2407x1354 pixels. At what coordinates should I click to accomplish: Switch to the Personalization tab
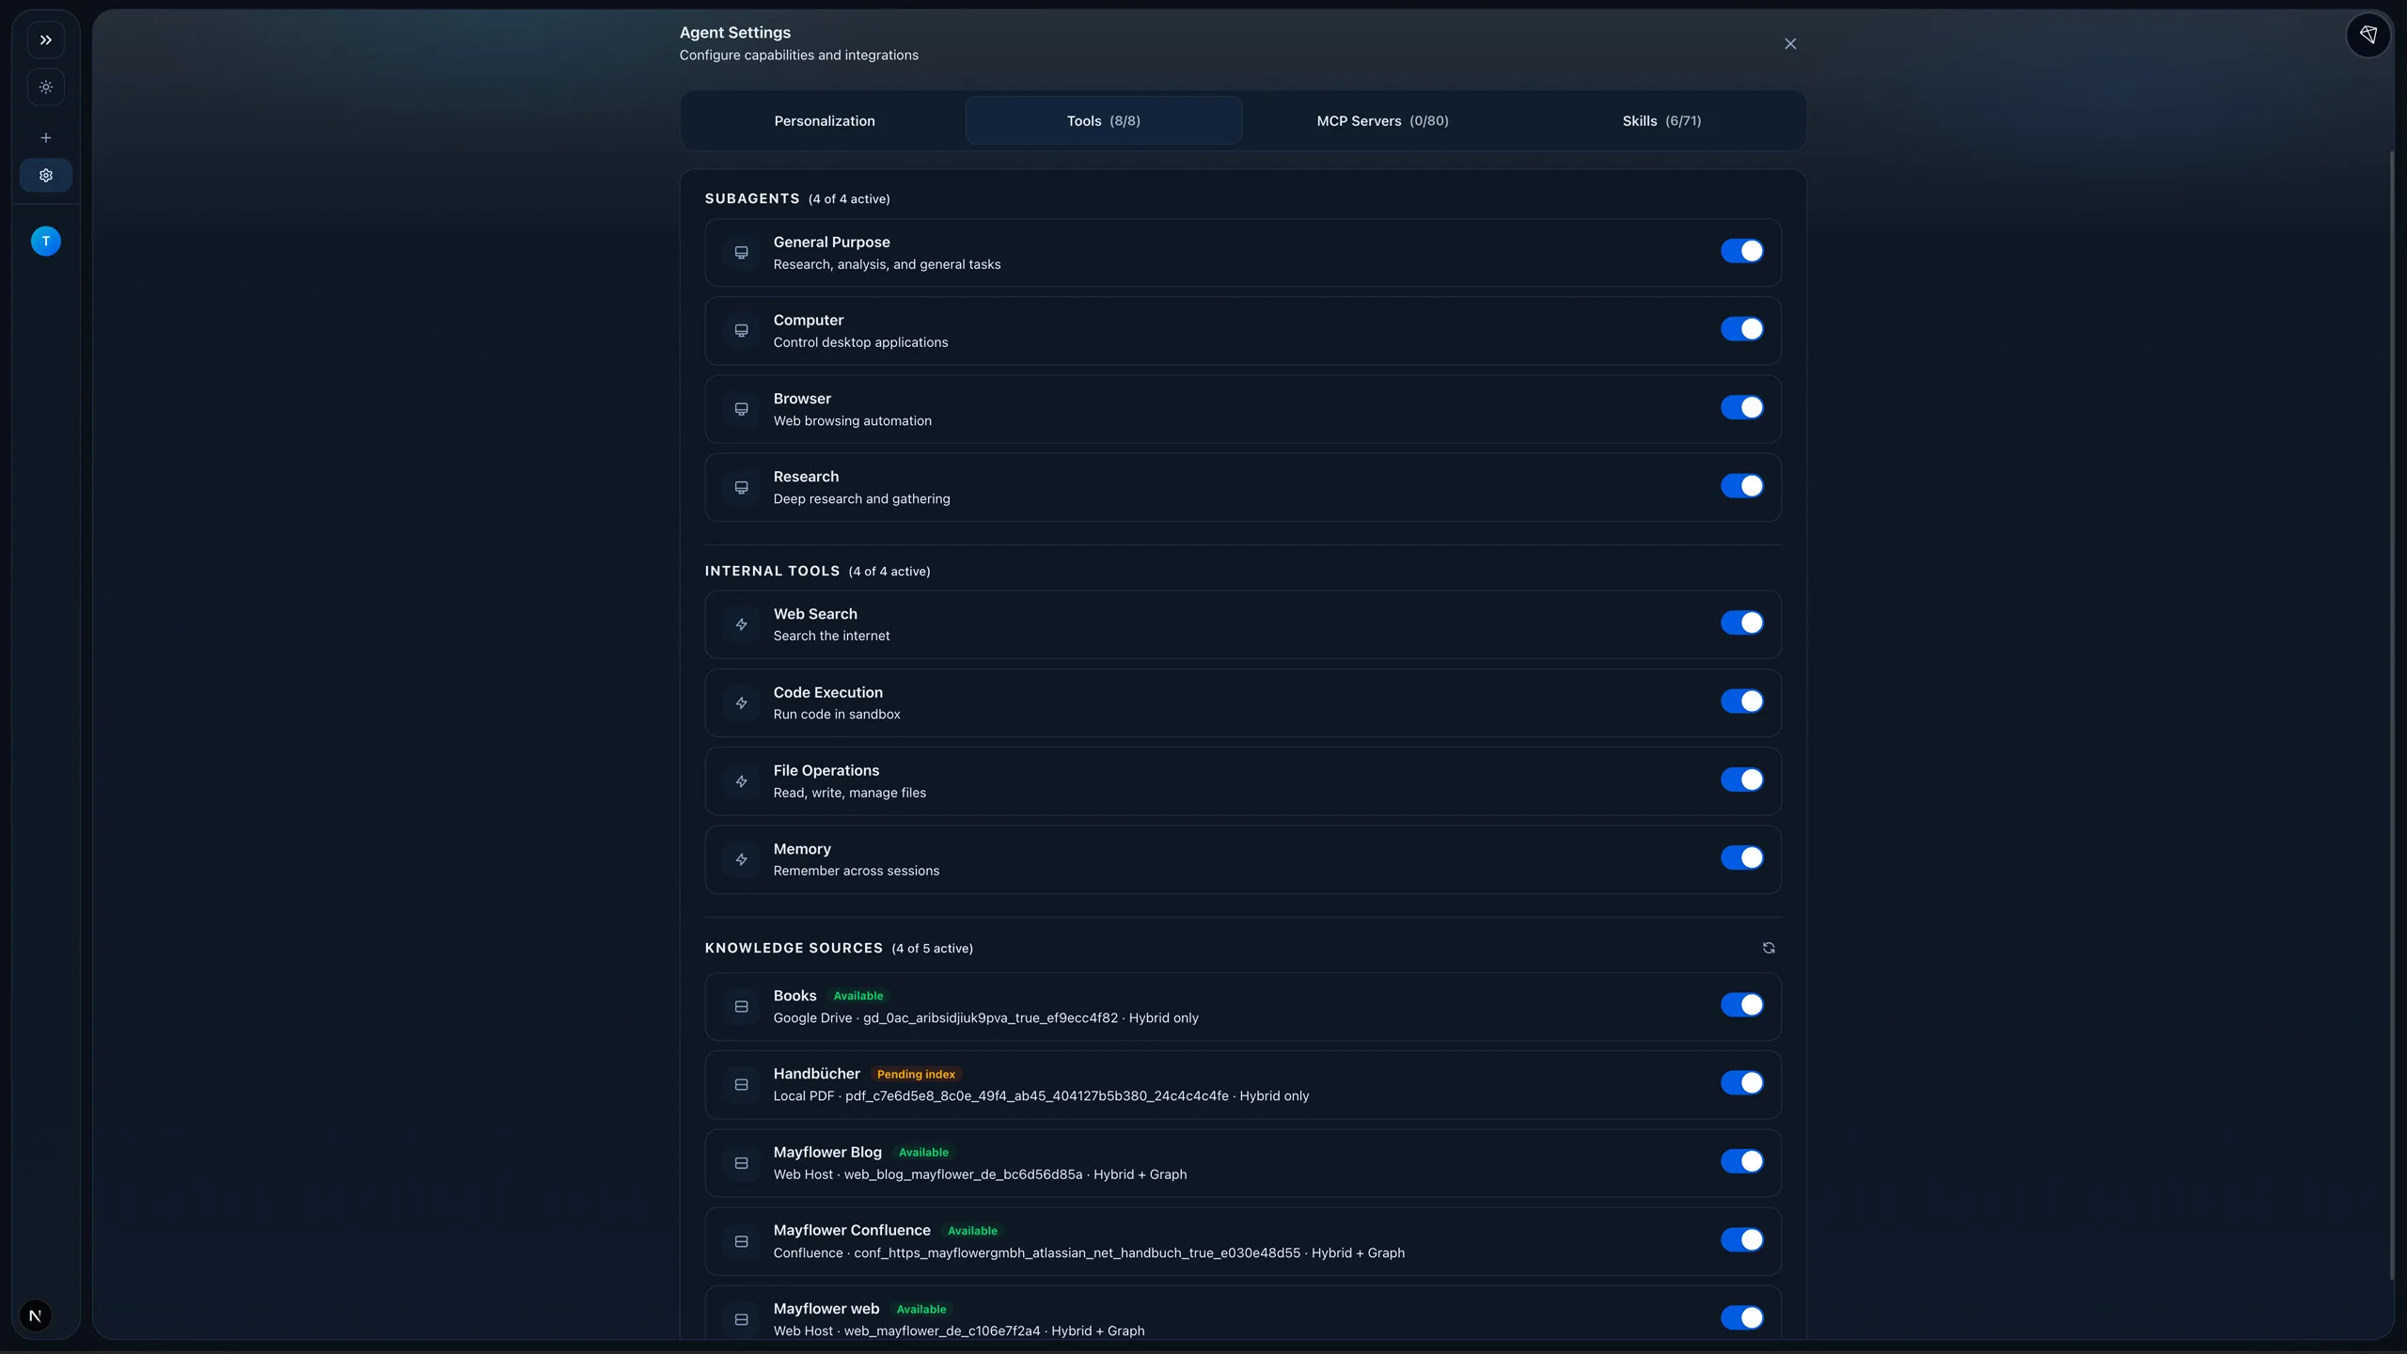tap(824, 120)
